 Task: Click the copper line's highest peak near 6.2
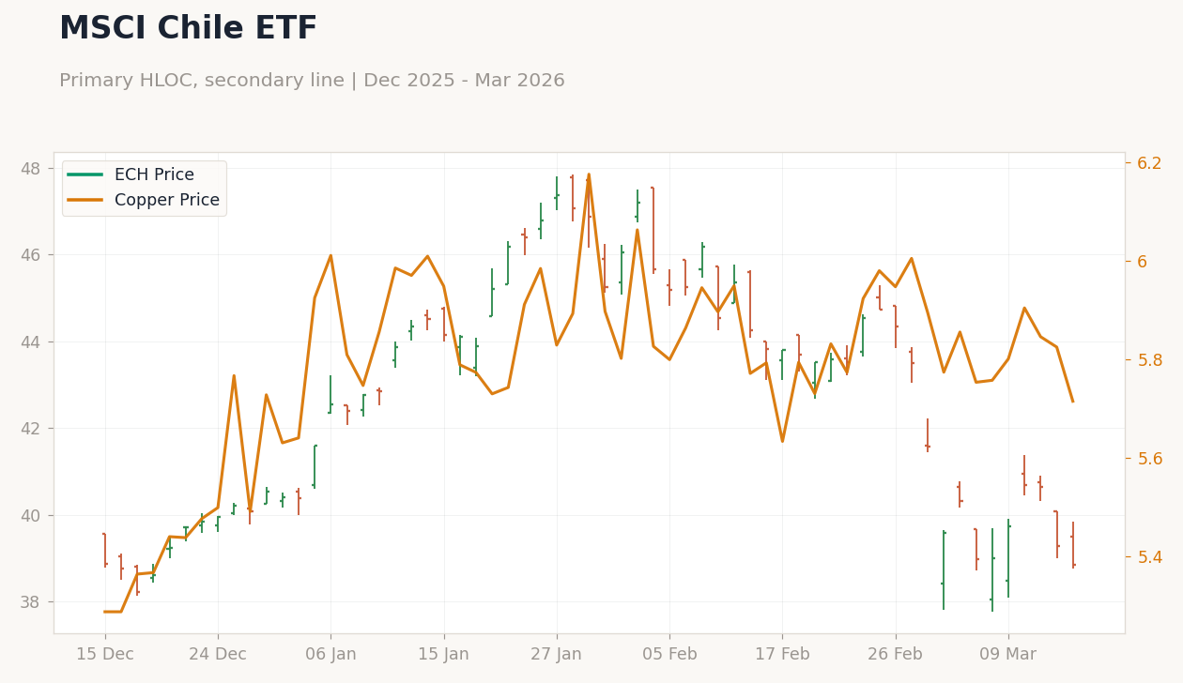coord(589,175)
